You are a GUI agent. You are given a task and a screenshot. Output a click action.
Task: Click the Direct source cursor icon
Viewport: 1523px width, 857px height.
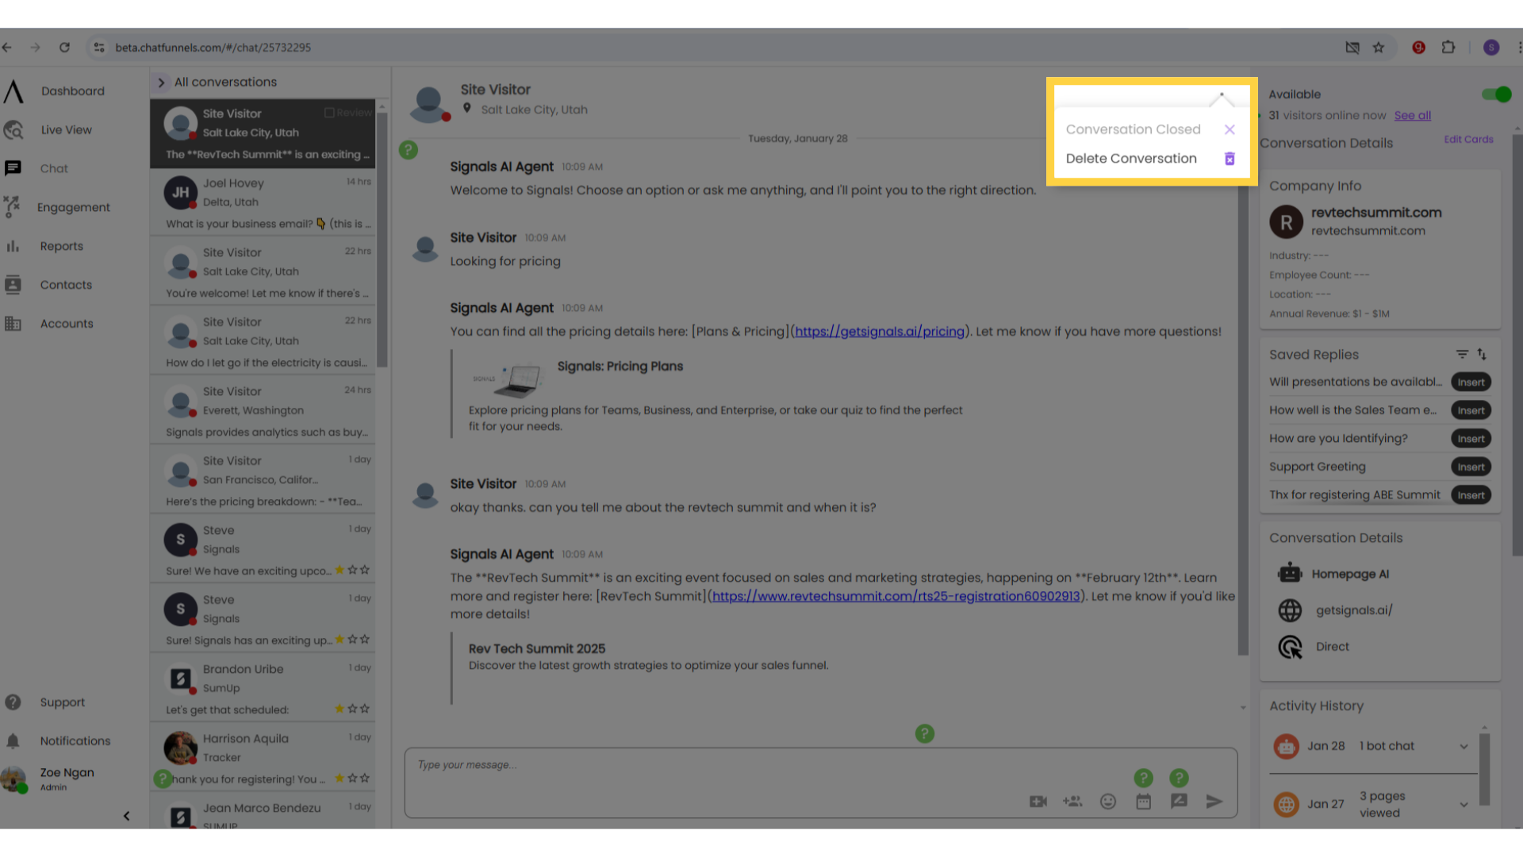1290,648
